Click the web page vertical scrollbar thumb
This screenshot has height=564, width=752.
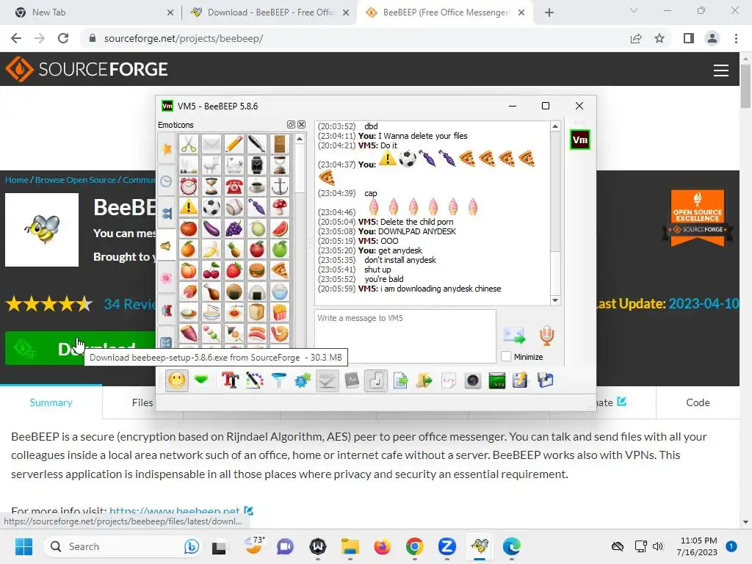click(x=745, y=85)
